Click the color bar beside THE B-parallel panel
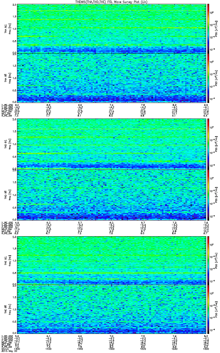The height and width of the screenshot is (353, 220). coord(209,309)
